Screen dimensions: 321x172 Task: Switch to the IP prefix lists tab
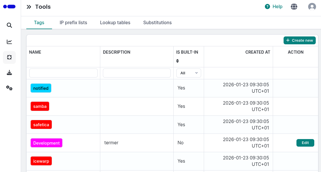[x=73, y=22]
